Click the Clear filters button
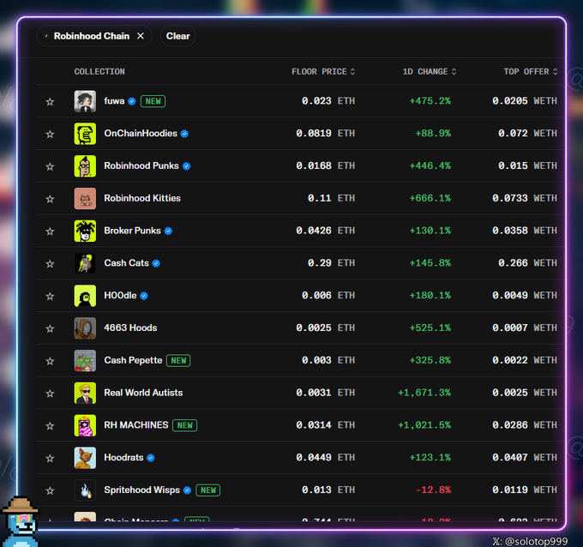Screen dimensions: 583x547 tap(177, 36)
